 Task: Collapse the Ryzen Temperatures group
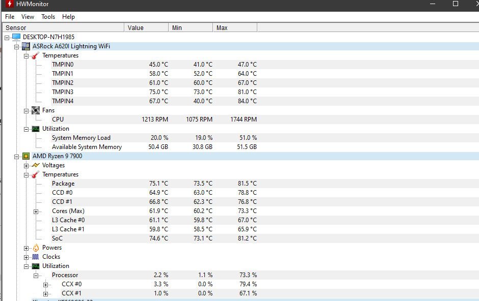26,175
